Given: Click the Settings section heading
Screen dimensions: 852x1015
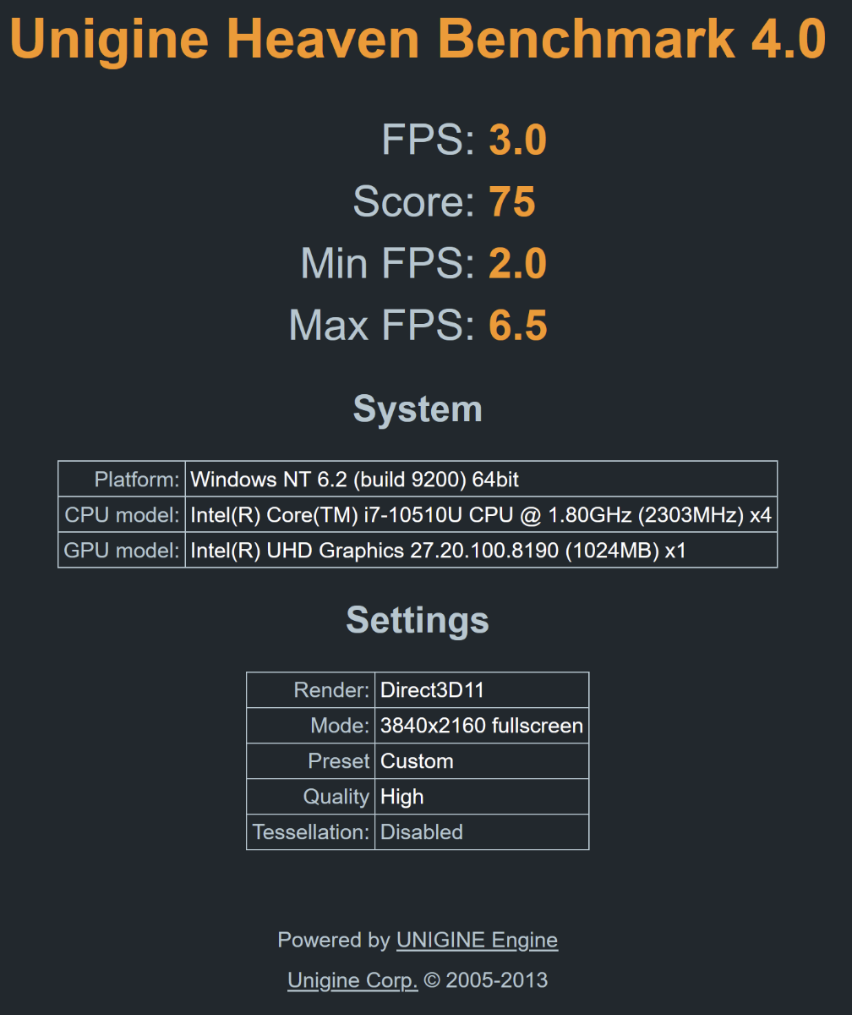Looking at the screenshot, I should [418, 620].
